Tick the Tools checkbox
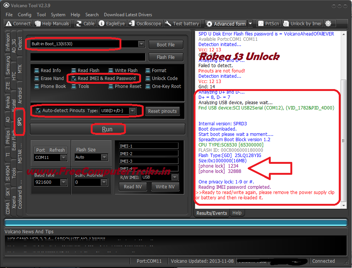The image size is (352, 268). [74, 86]
